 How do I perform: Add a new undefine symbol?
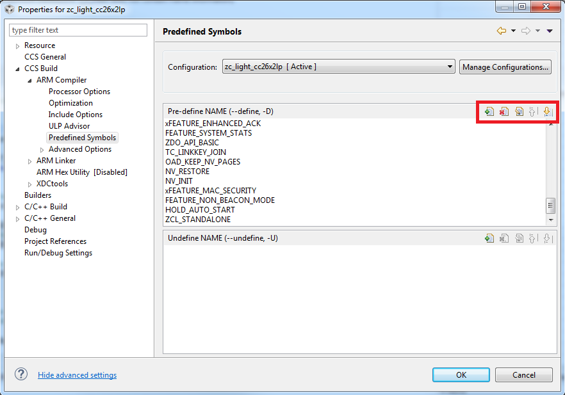489,238
